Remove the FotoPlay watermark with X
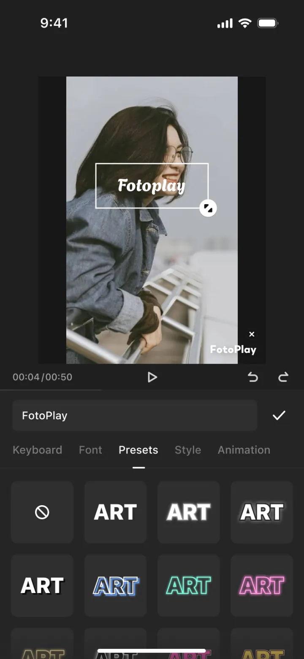 point(252,334)
